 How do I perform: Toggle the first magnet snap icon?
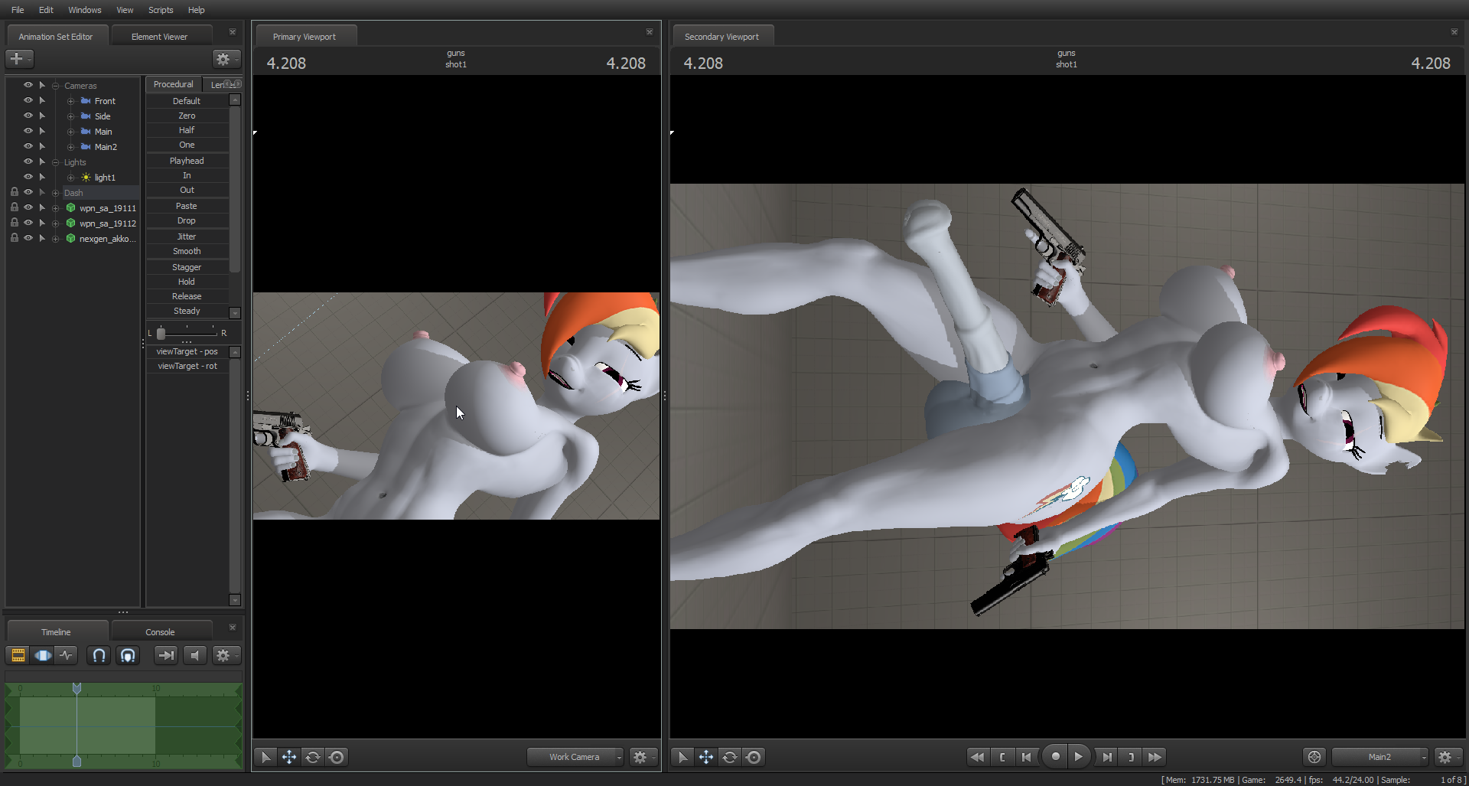click(x=99, y=655)
